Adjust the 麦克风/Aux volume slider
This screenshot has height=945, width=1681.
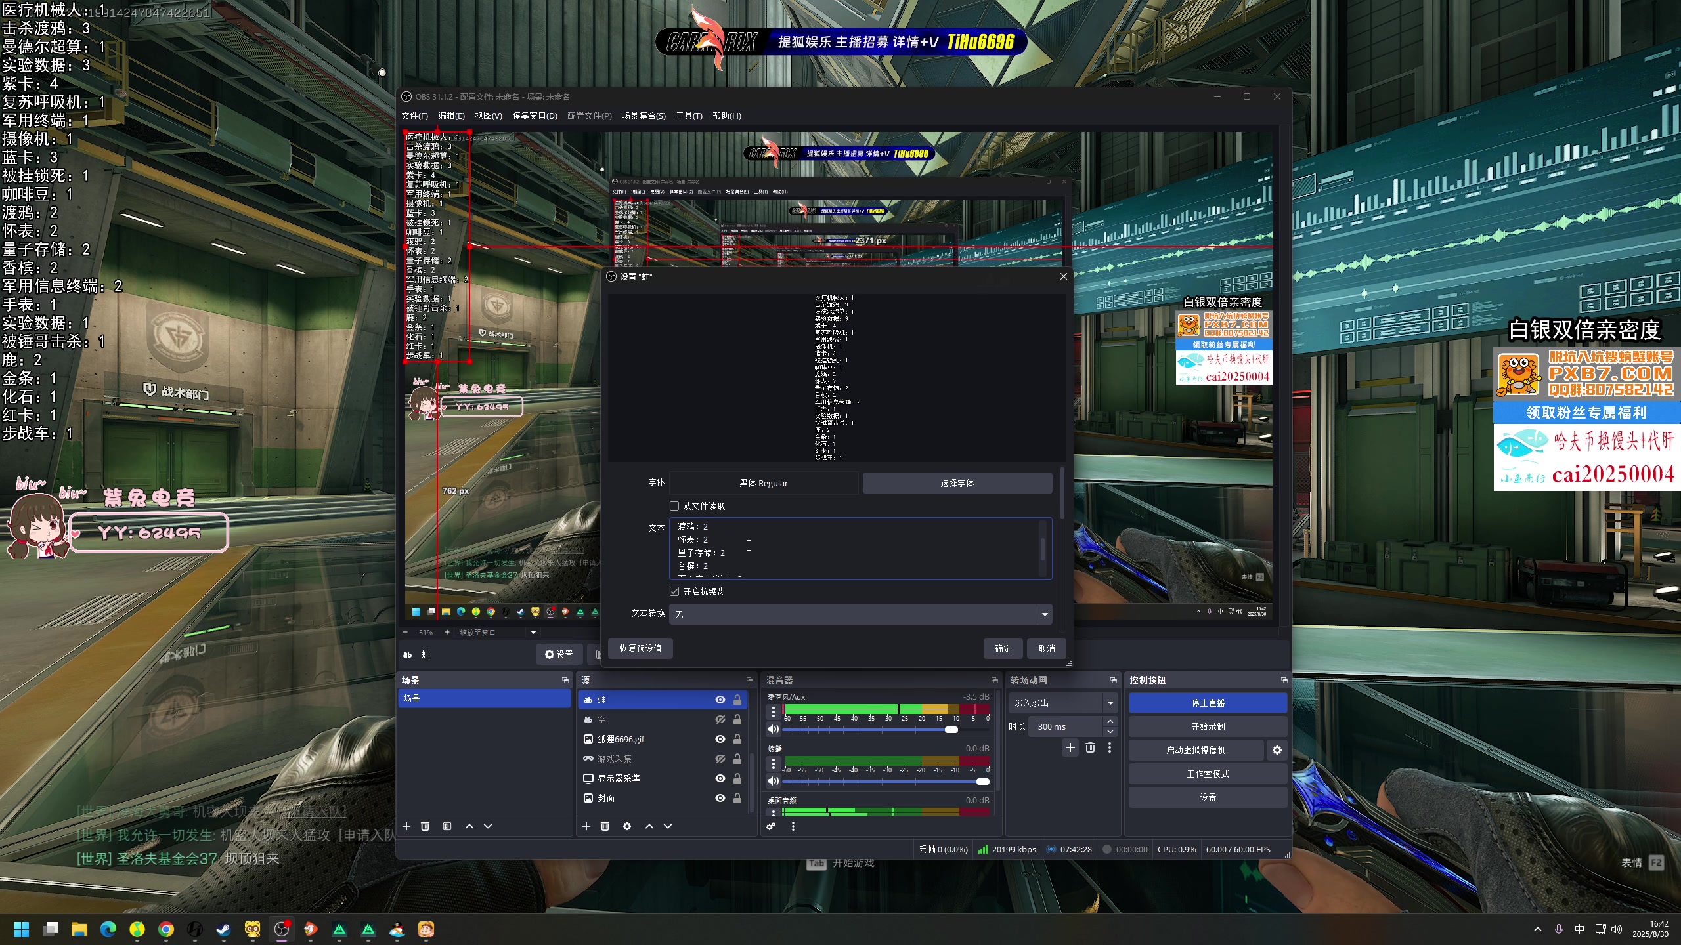tap(886, 730)
